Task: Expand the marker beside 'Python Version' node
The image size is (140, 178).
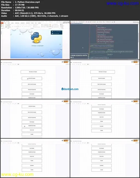Action: click(x=105, y=35)
